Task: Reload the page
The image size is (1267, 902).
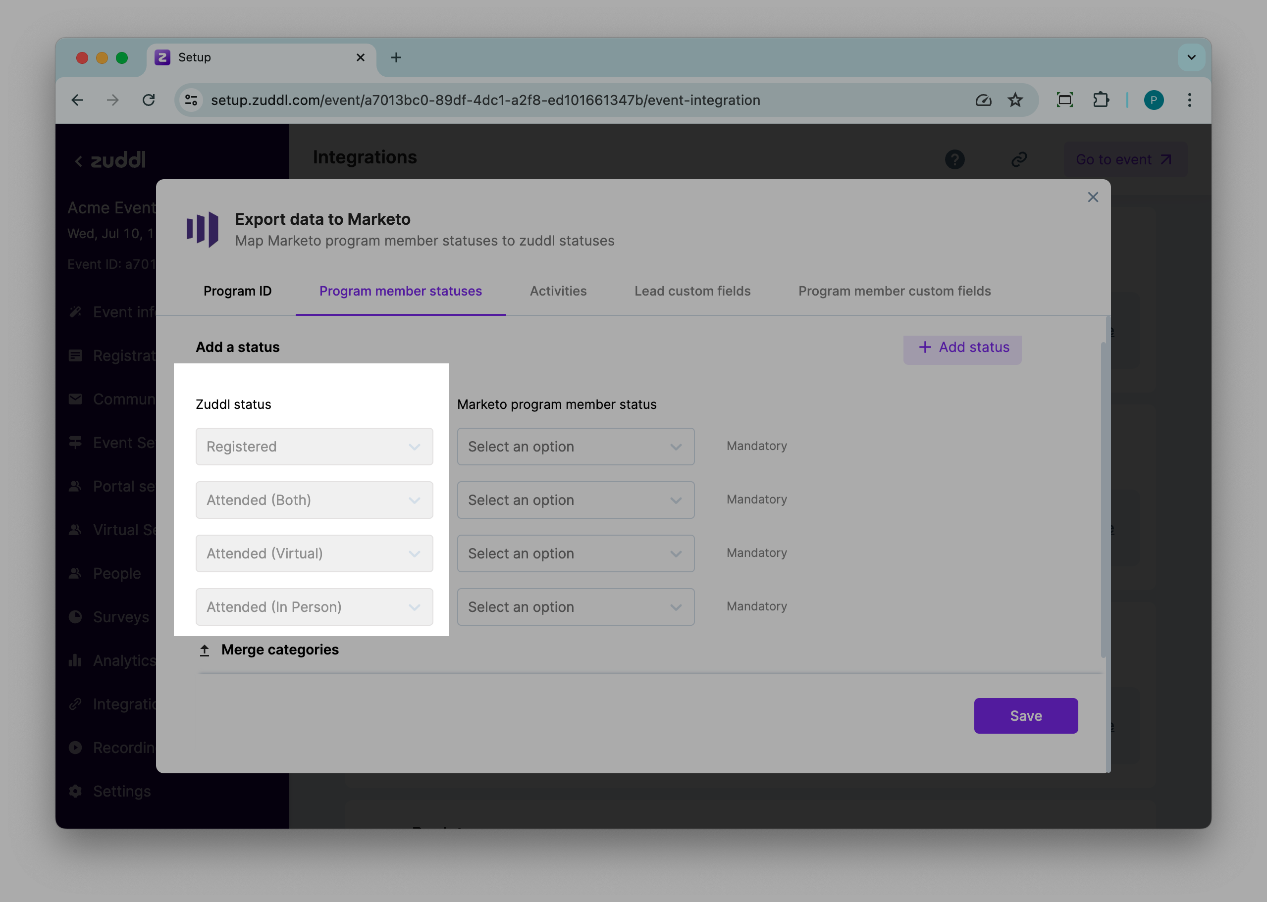Action: (x=149, y=100)
